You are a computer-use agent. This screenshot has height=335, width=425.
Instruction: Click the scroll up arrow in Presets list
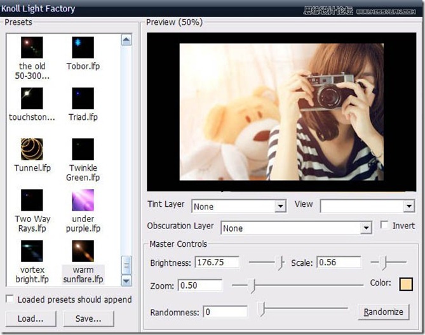coord(126,40)
